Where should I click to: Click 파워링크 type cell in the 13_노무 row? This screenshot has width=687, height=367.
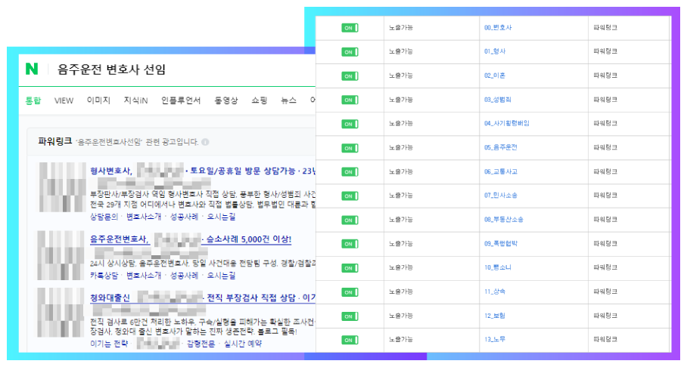[605, 339]
